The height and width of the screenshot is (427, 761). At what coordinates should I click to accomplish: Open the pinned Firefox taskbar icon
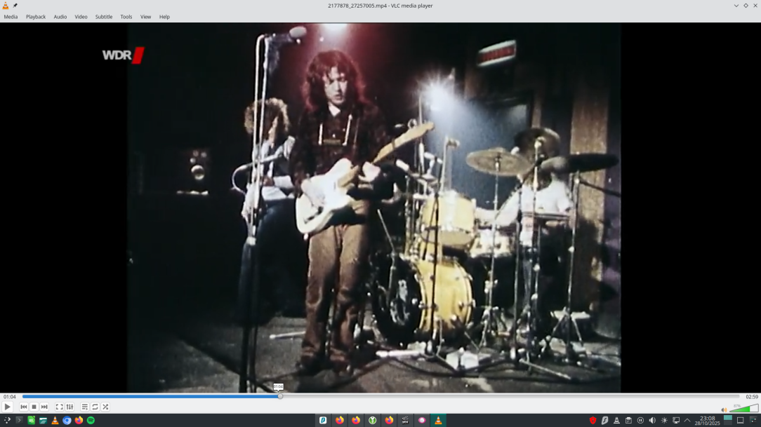[x=79, y=420]
